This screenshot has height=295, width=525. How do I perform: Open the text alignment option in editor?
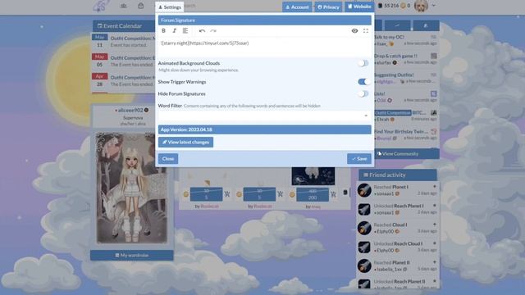pyautogui.click(x=185, y=31)
